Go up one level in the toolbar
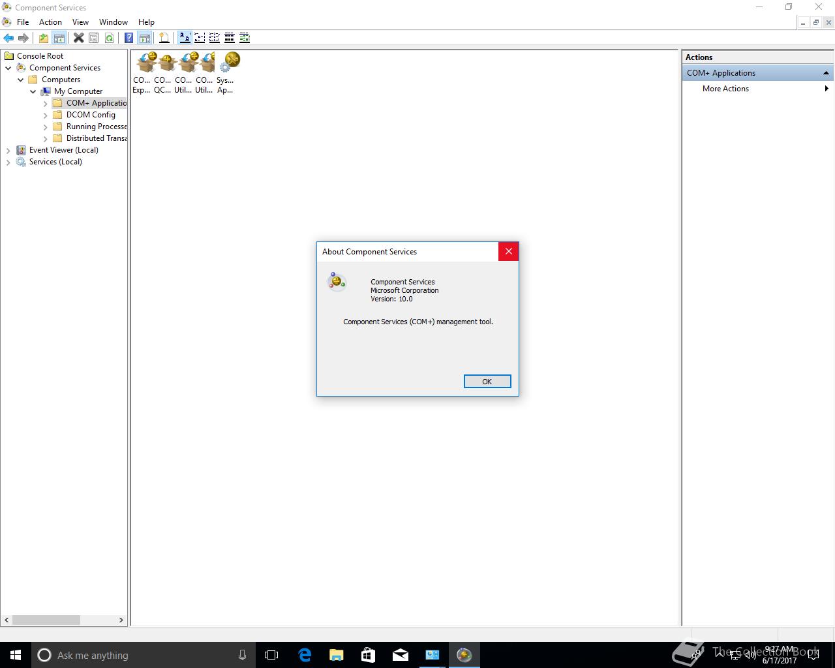 (44, 38)
